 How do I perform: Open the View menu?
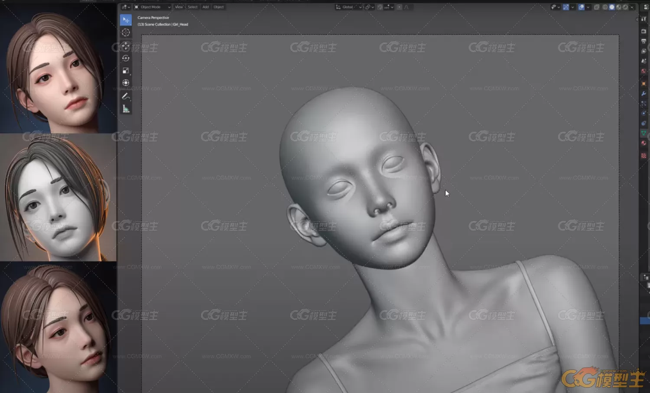179,7
